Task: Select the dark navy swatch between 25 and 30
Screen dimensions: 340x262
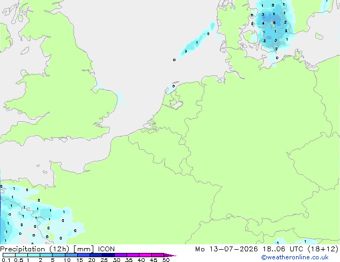Action: click(x=108, y=255)
